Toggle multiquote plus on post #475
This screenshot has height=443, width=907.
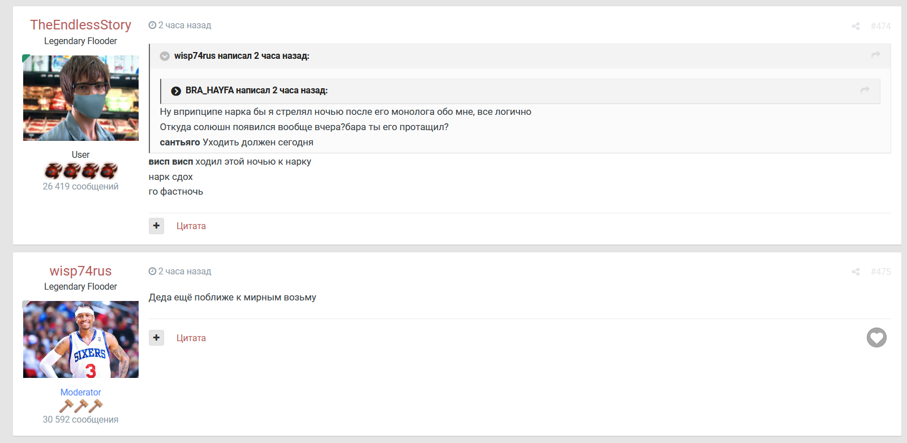[x=156, y=338]
